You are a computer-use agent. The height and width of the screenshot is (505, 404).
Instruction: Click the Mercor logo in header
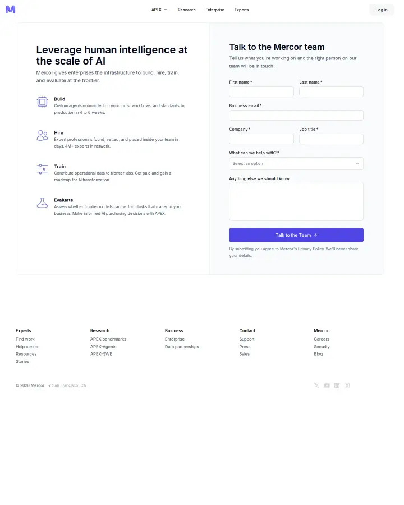pyautogui.click(x=10, y=10)
